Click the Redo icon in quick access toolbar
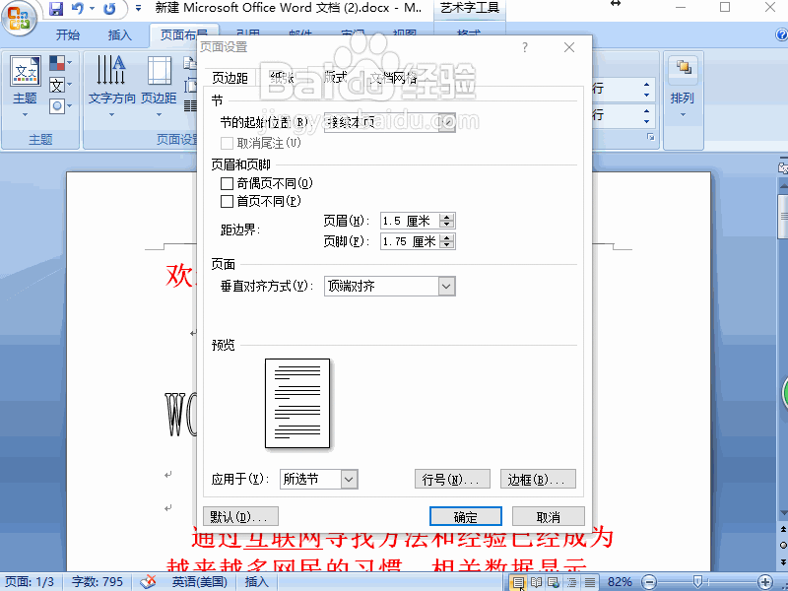This screenshot has width=788, height=591. 109,9
